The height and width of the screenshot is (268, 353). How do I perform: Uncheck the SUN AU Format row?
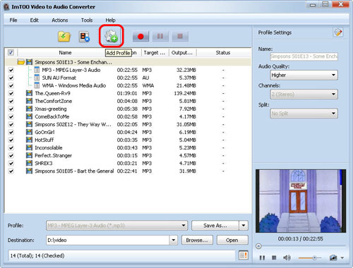pyautogui.click(x=11, y=78)
